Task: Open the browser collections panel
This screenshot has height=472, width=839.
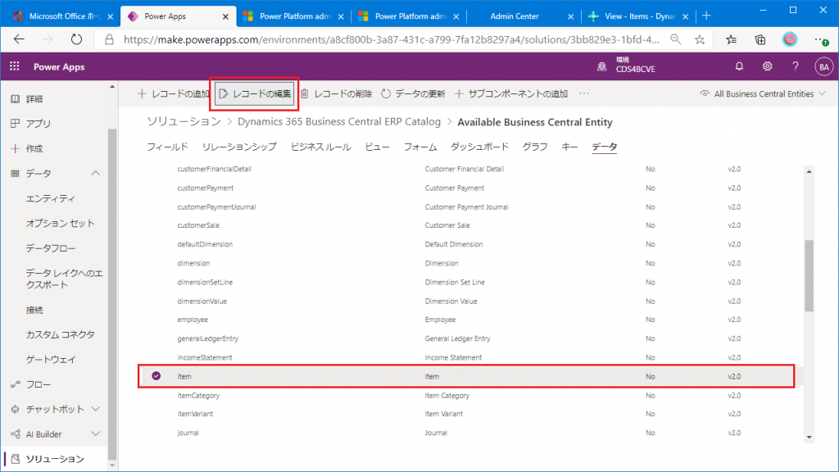Action: (x=760, y=39)
